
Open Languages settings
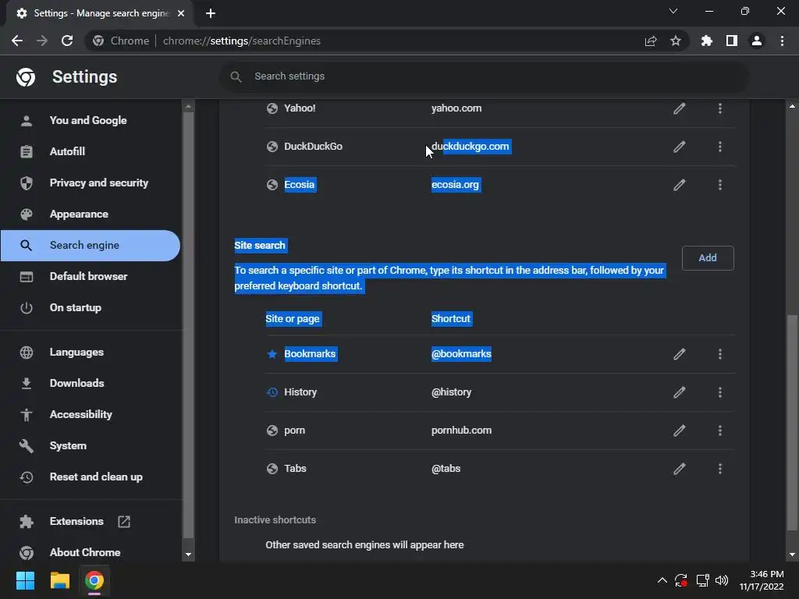coord(90,353)
